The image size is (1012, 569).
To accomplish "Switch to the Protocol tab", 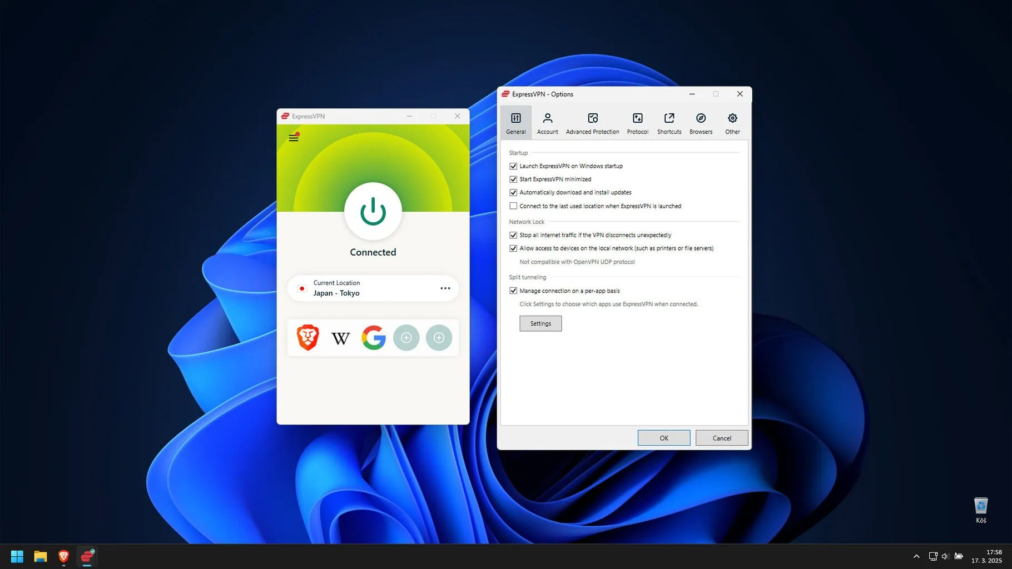I will coord(637,123).
